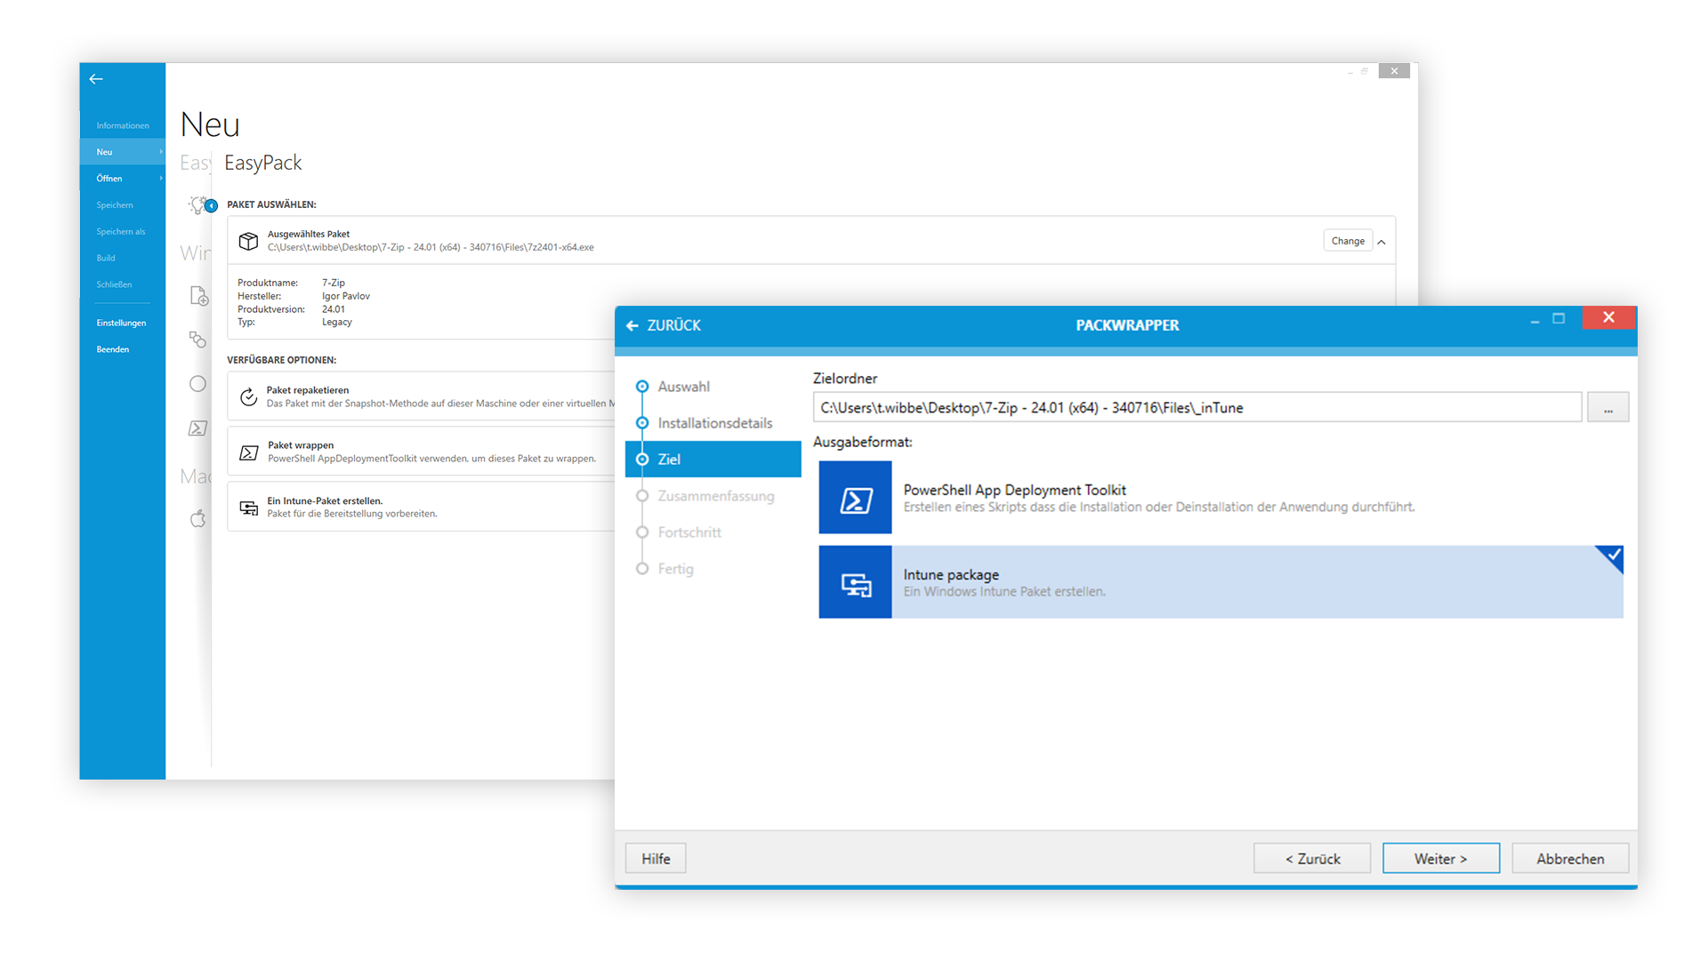The image size is (1708, 960).
Task: Click the repackage circular arrow icon
Action: (248, 396)
